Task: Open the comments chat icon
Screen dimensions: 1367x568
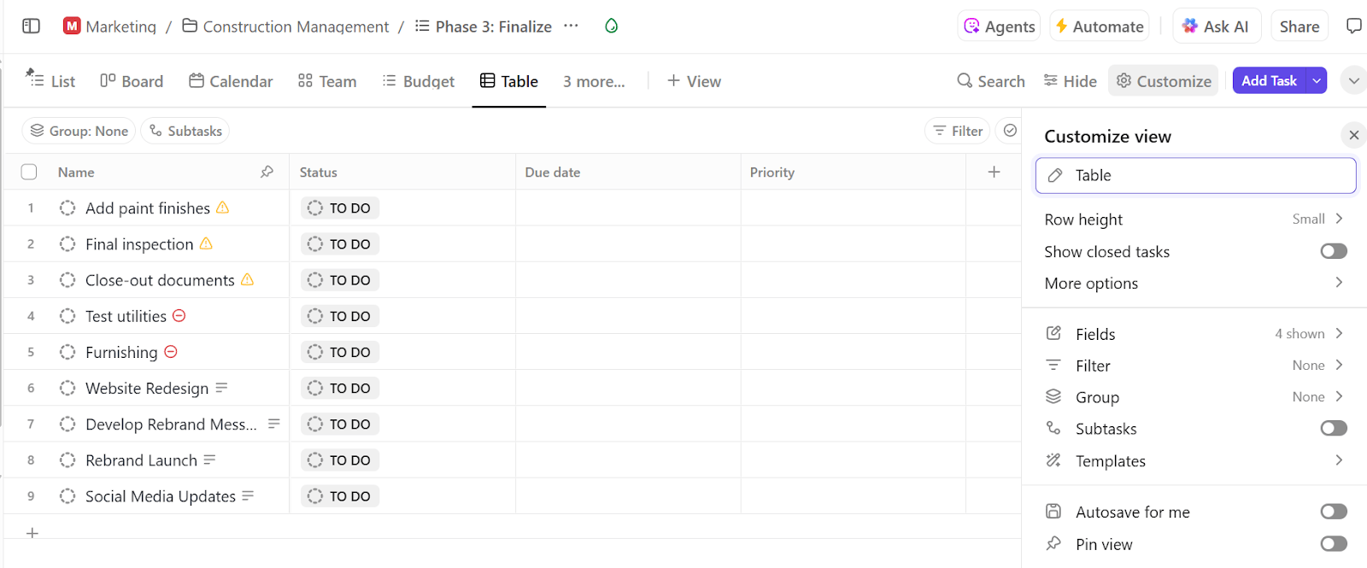Action: point(1353,26)
